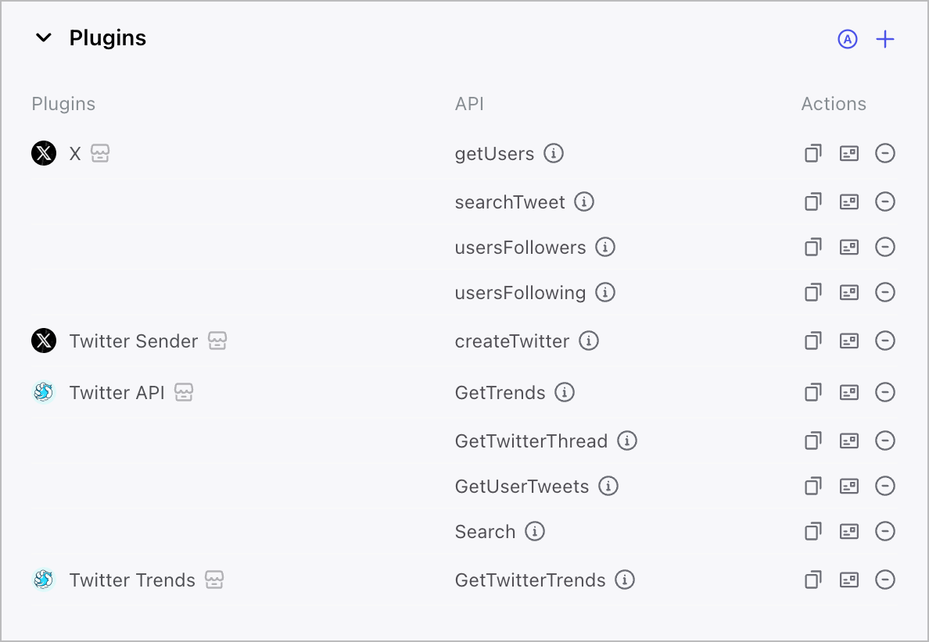Click the marketplace icon beside Twitter Sender
Screen dimensions: 929x642
pyautogui.click(x=218, y=341)
